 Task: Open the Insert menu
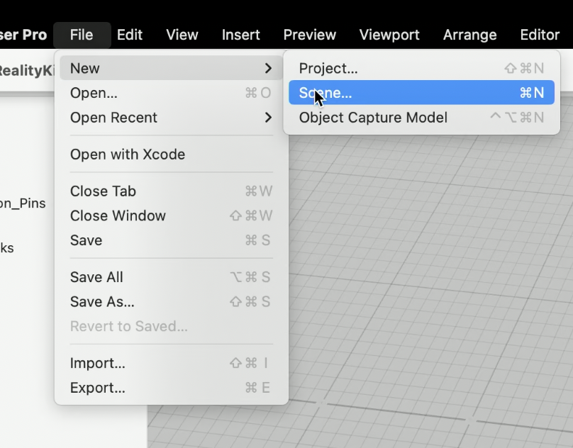coord(240,35)
